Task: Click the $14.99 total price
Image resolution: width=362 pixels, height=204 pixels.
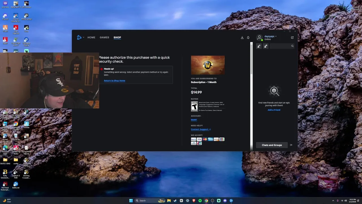Action: point(196,92)
